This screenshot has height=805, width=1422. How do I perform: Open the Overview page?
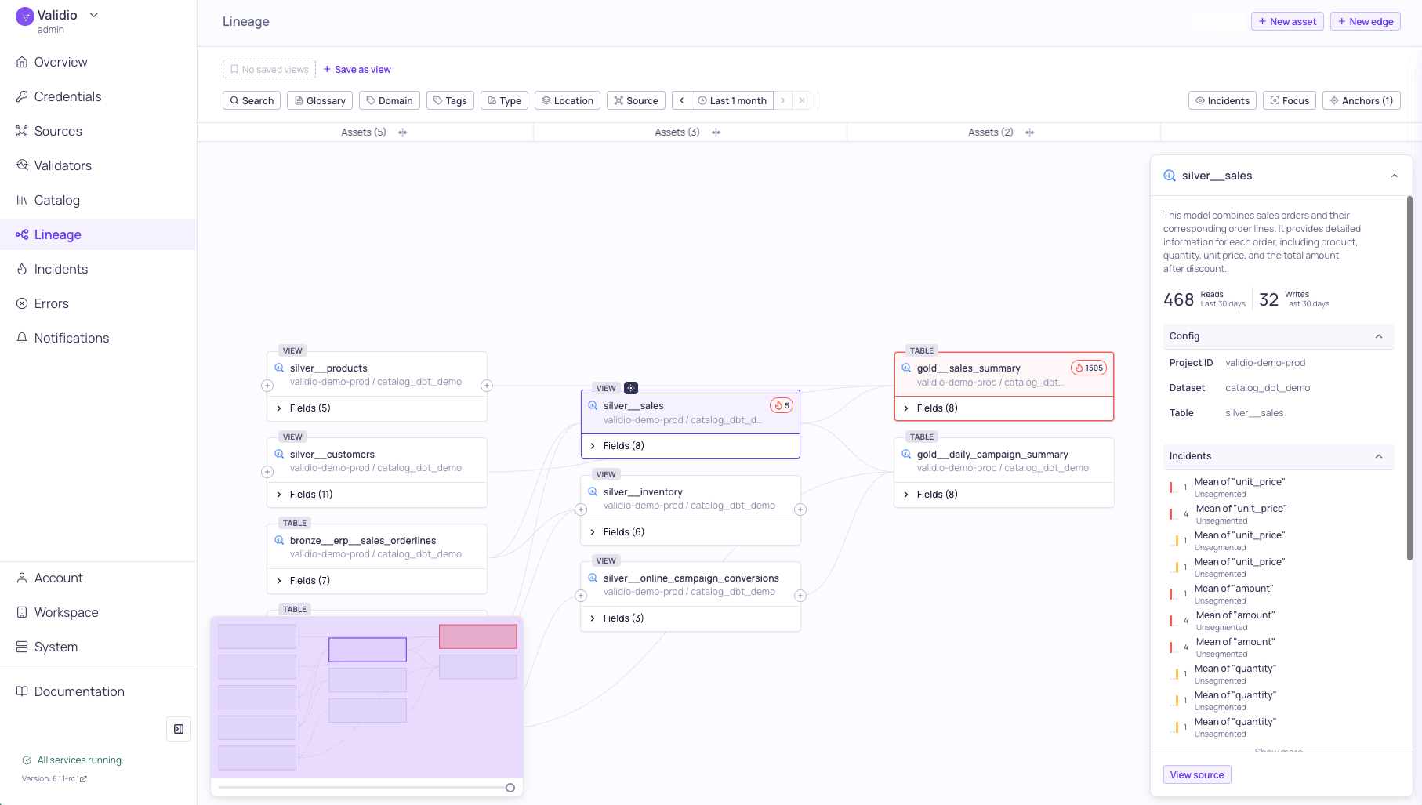(x=99, y=62)
